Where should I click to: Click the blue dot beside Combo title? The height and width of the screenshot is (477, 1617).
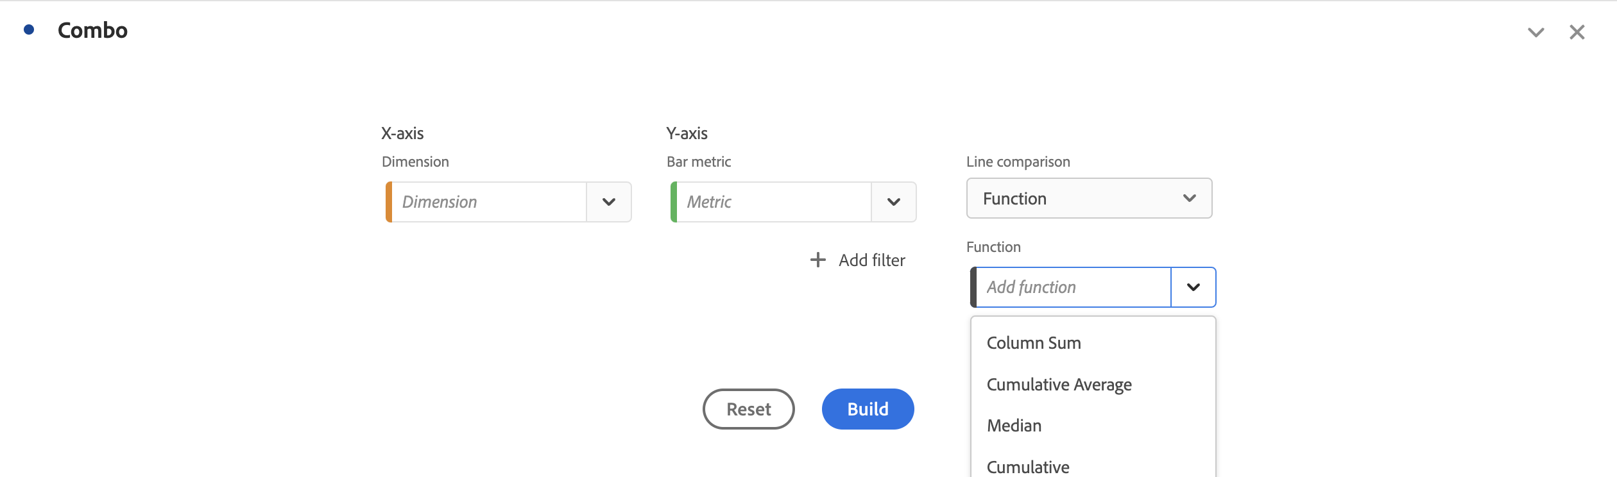pos(29,29)
